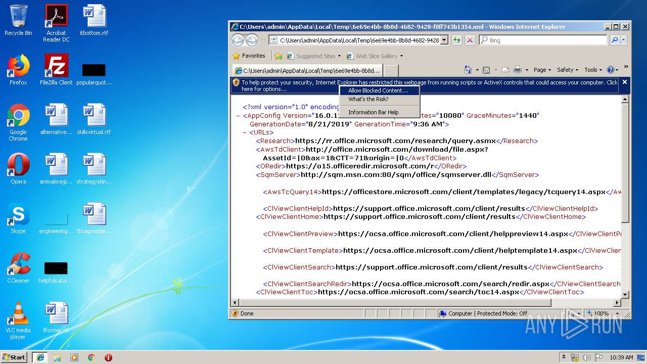Click the Refresh button beside the address bar
The height and width of the screenshot is (364, 647).
tap(457, 40)
